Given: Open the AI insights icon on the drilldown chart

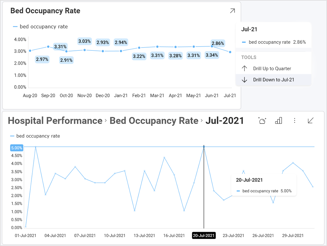Looking at the screenshot, I should (262, 121).
